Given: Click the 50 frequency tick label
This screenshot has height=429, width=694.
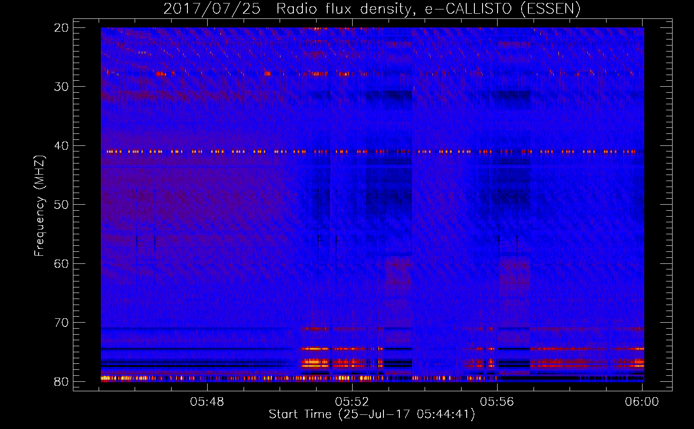Looking at the screenshot, I should 61,205.
